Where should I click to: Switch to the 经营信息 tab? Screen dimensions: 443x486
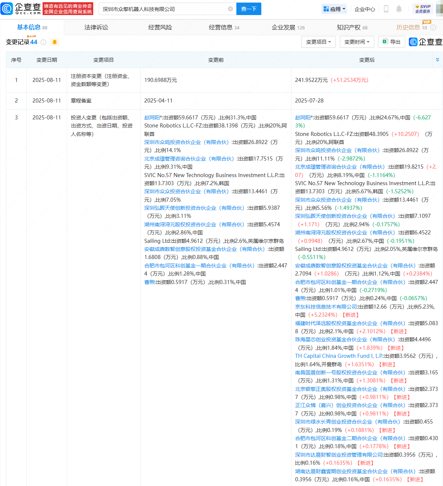(224, 27)
